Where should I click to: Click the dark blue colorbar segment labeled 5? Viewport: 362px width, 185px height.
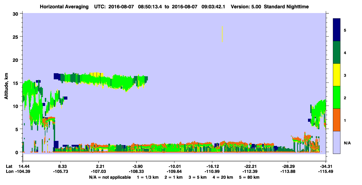337,30
